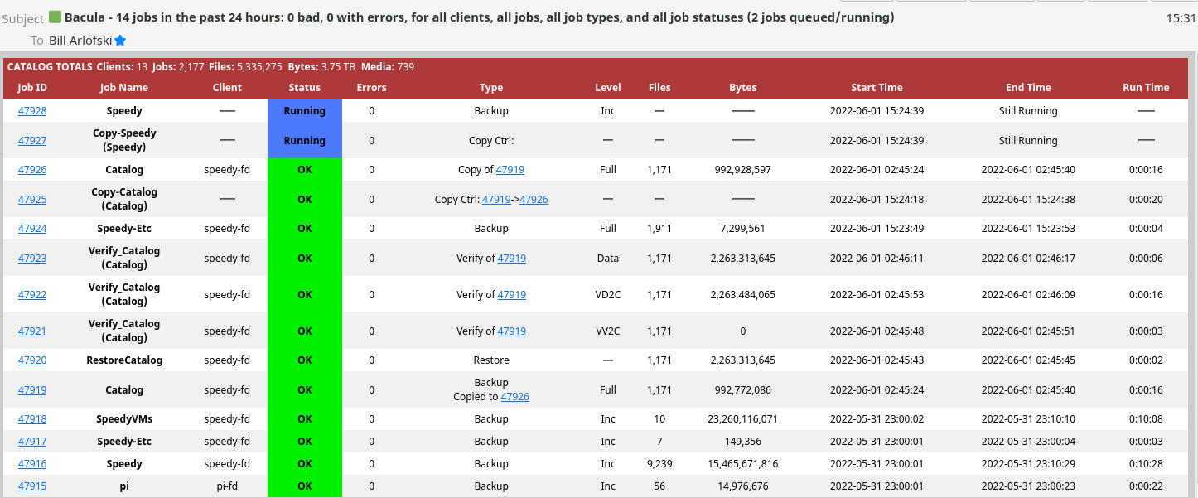Open job ID 47916 link
The width and height of the screenshot is (1198, 498).
[32, 464]
